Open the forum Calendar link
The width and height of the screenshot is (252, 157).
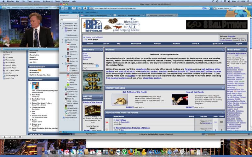157,44
